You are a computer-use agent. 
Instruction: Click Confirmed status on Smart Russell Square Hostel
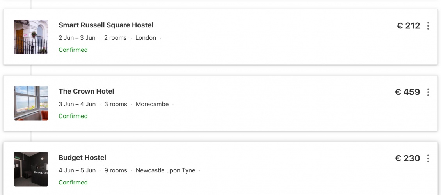coord(73,50)
